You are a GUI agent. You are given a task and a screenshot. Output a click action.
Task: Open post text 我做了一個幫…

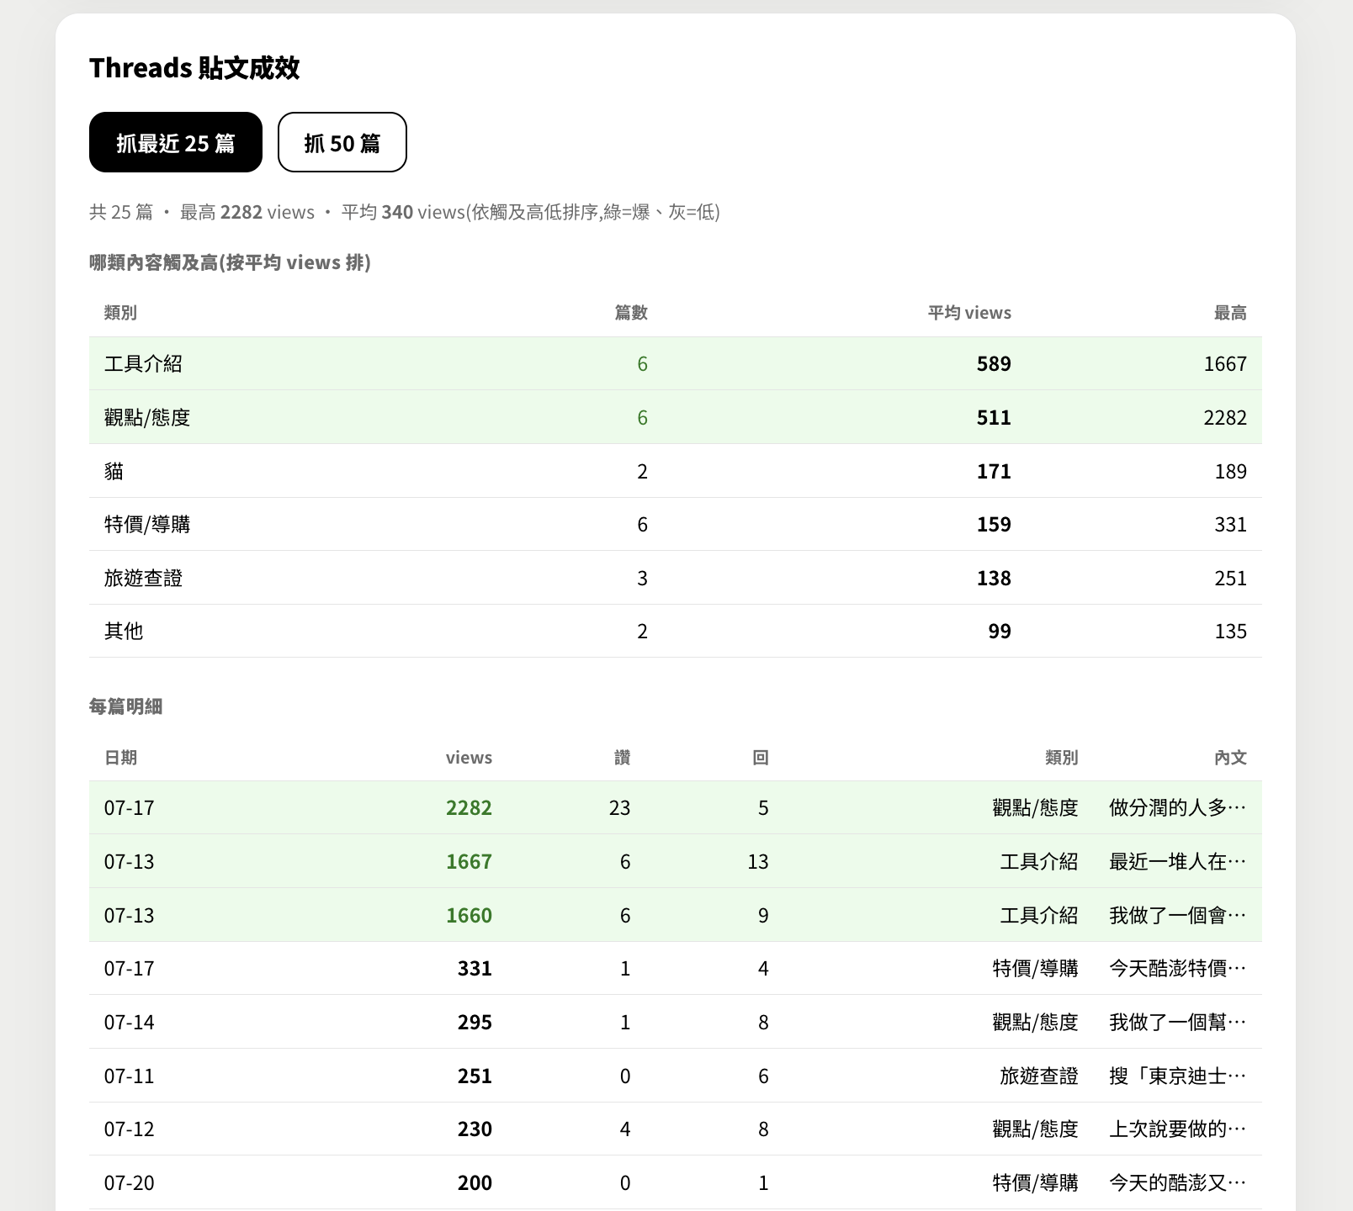1177,1022
